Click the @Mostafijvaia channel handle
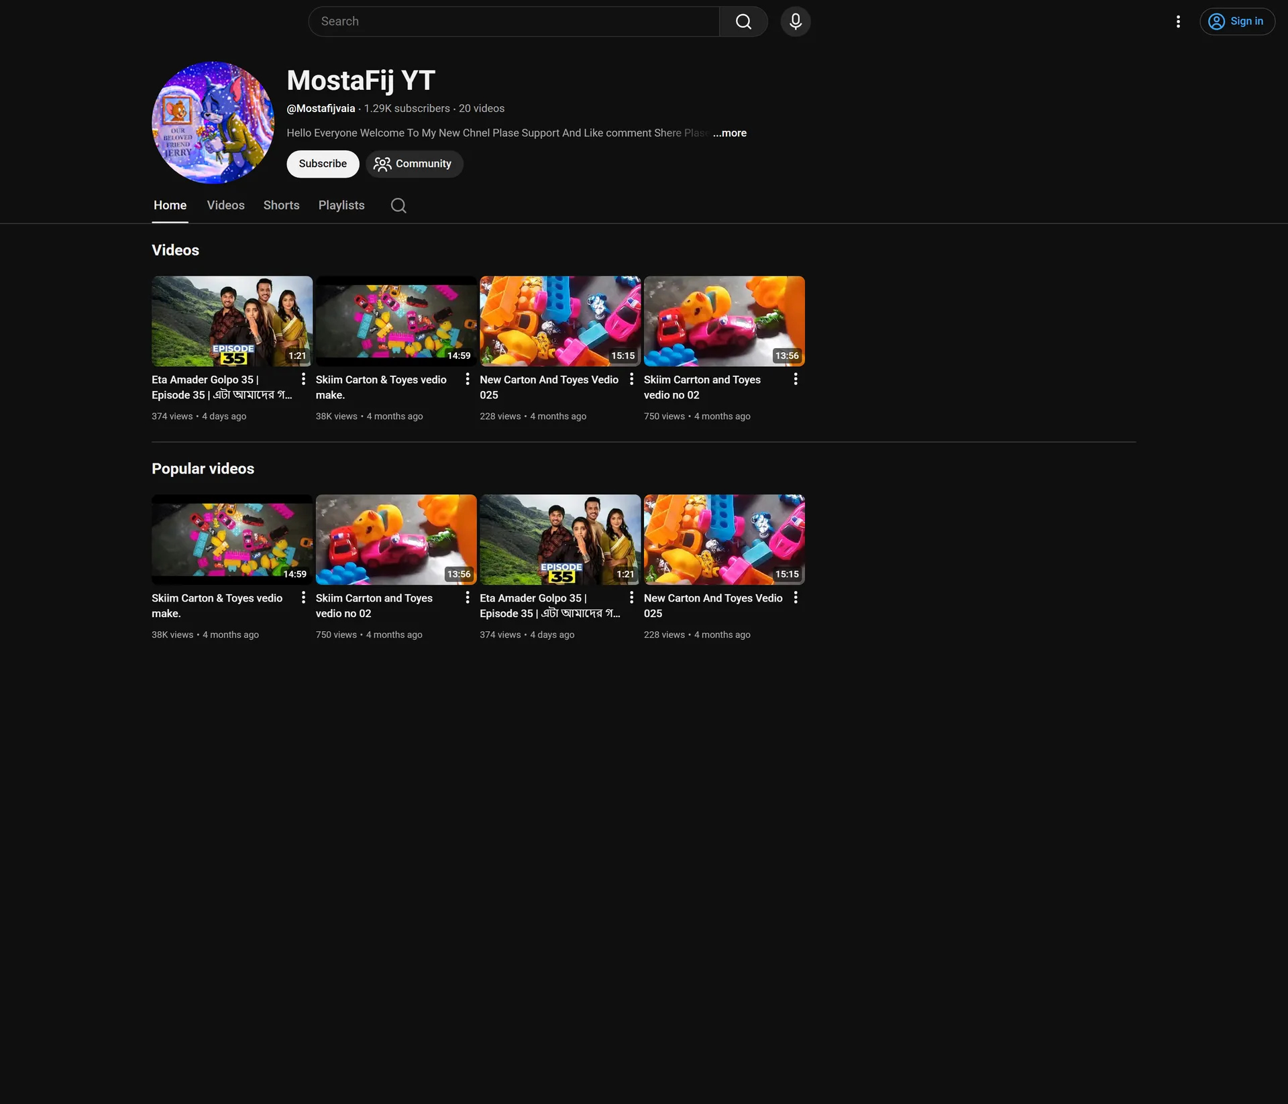The image size is (1288, 1104). pyautogui.click(x=321, y=109)
